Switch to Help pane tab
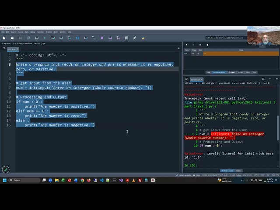 pyautogui.click(x=208, y=73)
